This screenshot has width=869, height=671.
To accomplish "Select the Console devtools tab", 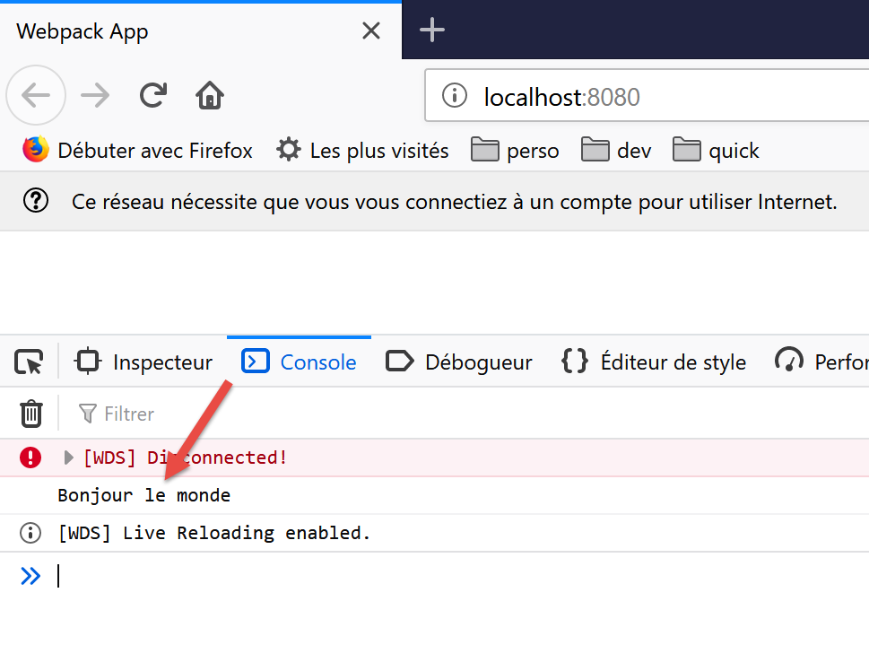I will point(300,362).
